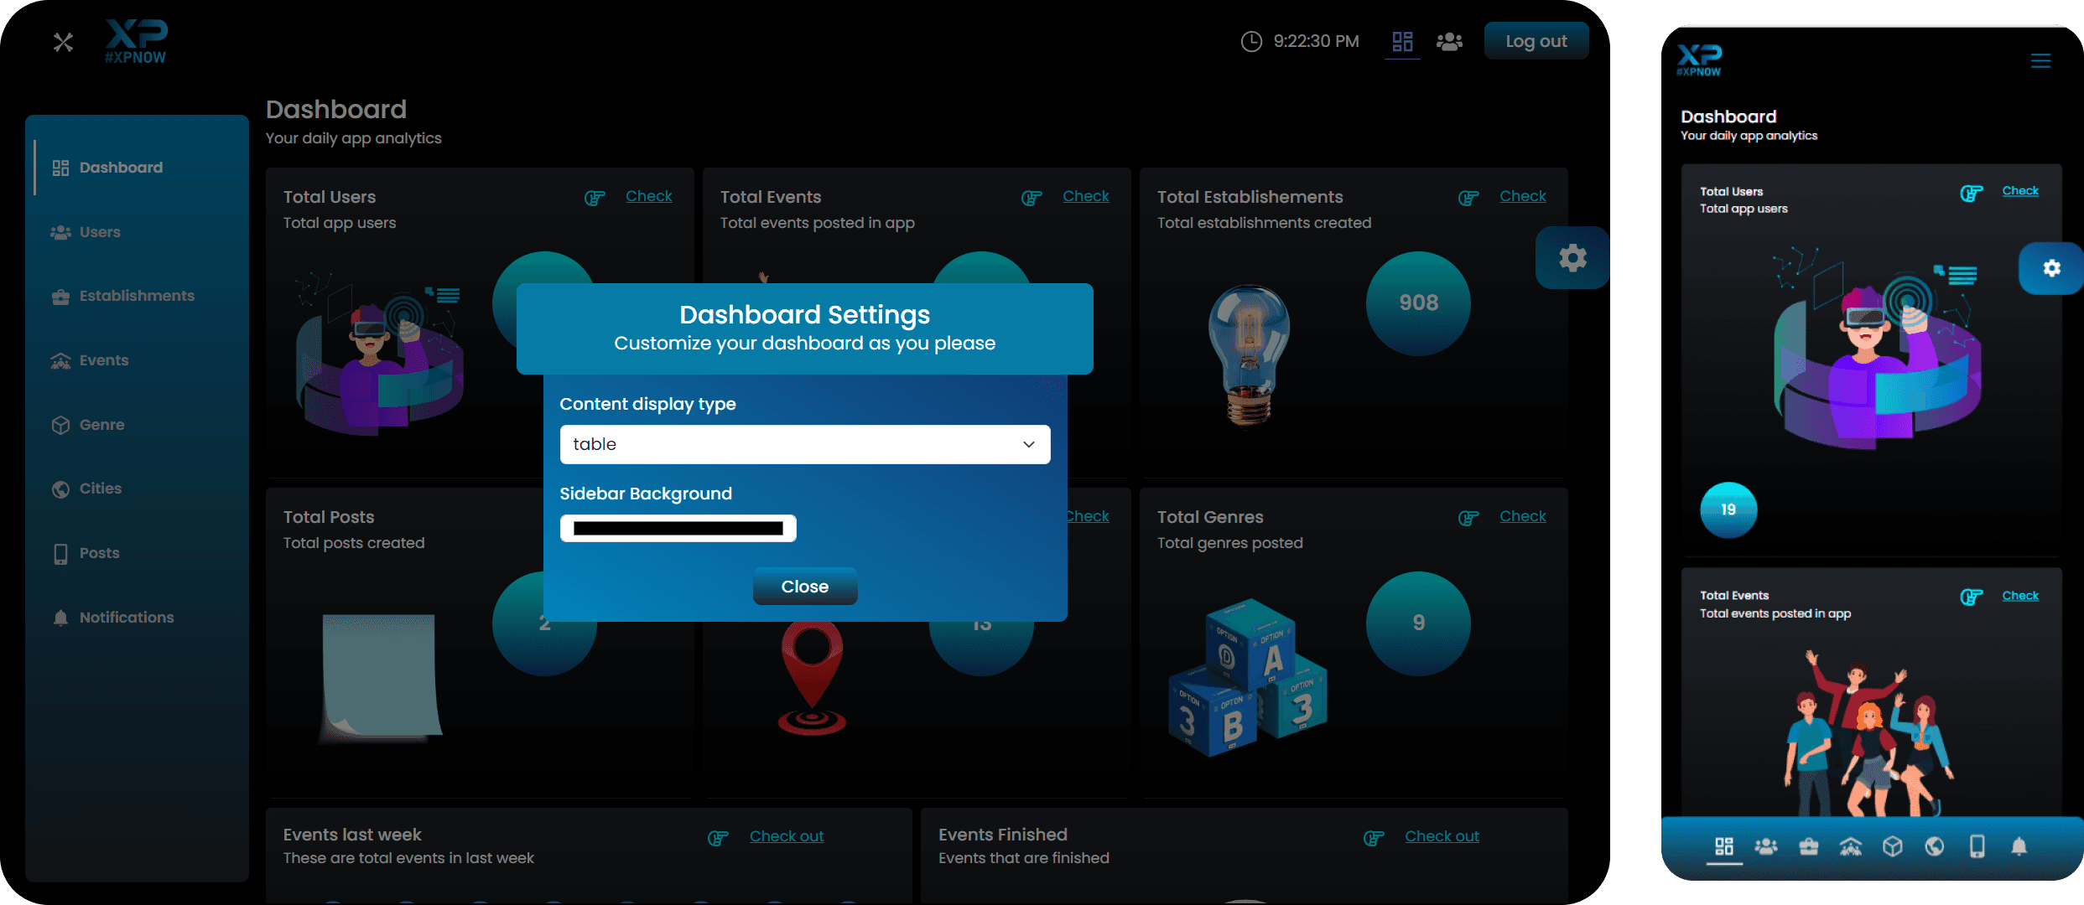Close the Dashboard Settings dialog
This screenshot has width=2084, height=905.
[804, 587]
